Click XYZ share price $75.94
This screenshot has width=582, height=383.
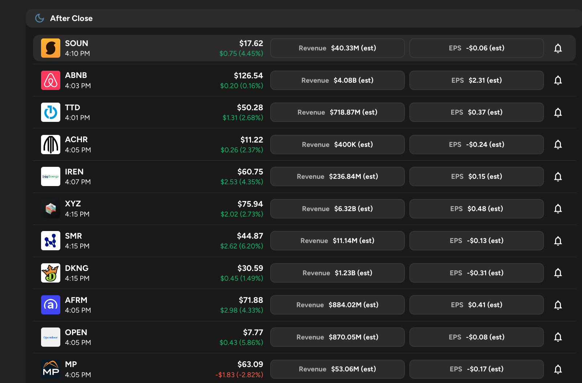click(250, 204)
